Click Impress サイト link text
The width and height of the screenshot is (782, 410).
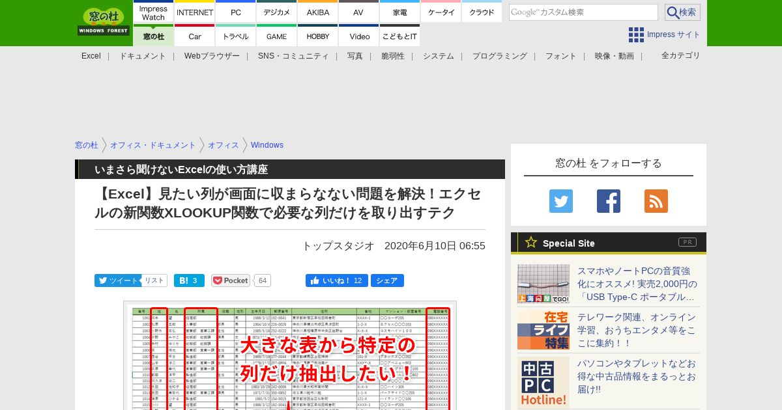tap(674, 34)
